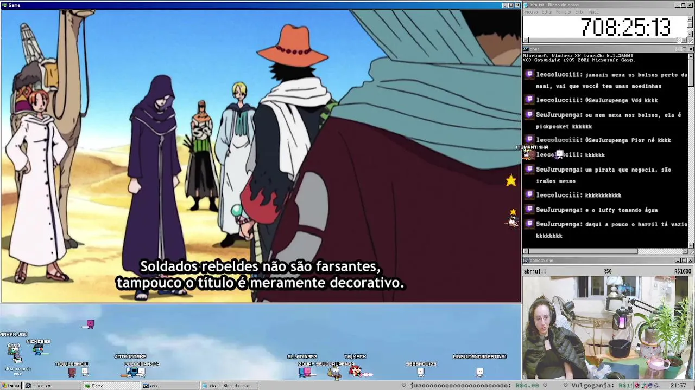This screenshot has height=390, width=695.
Task: Click the SEUJURUPENGA grey avatar
Action: pos(335,372)
